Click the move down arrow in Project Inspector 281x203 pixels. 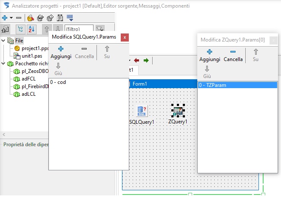(x=58, y=28)
